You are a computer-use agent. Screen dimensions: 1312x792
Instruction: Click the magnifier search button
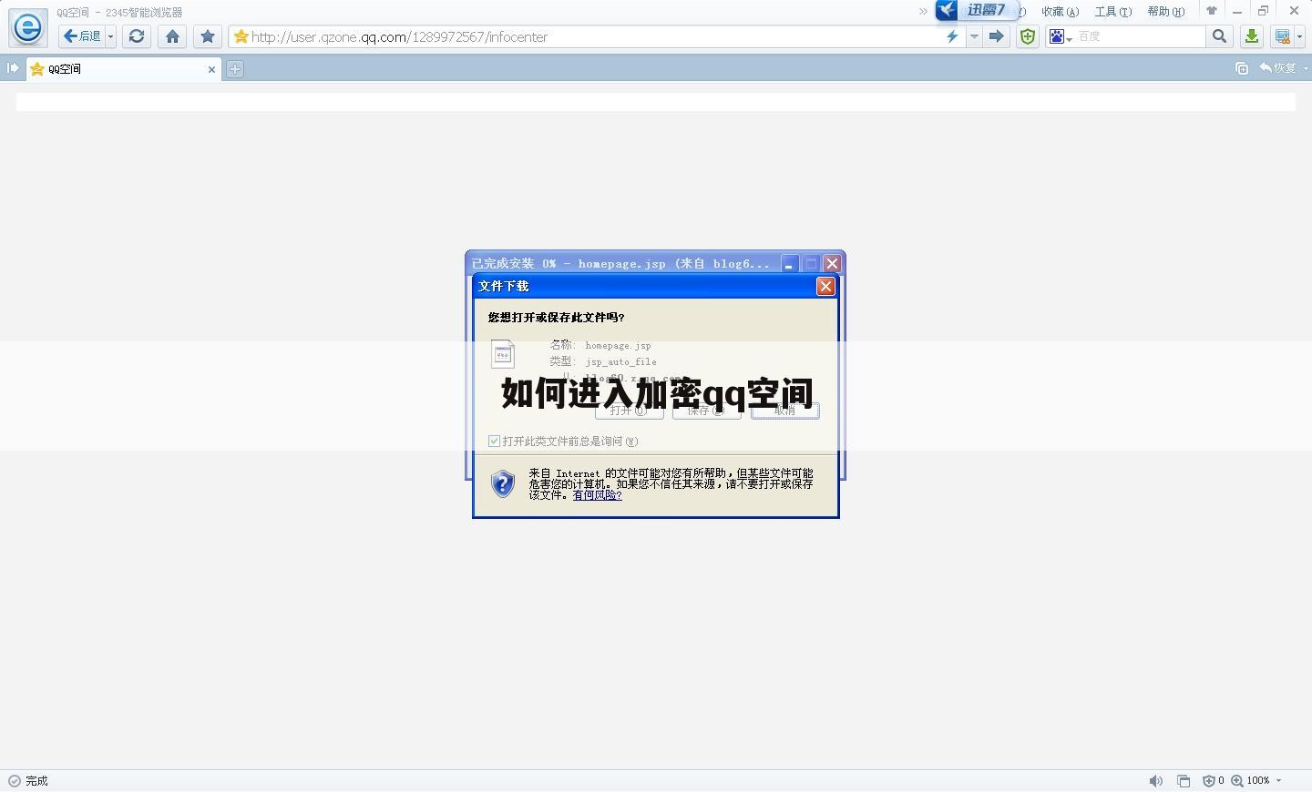[1219, 36]
